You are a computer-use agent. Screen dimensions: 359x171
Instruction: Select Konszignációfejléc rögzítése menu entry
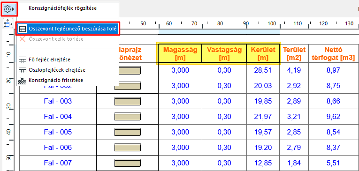point(62,8)
